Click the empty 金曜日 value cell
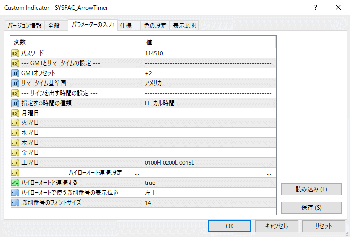This screenshot has height=237, width=350. (x=210, y=153)
